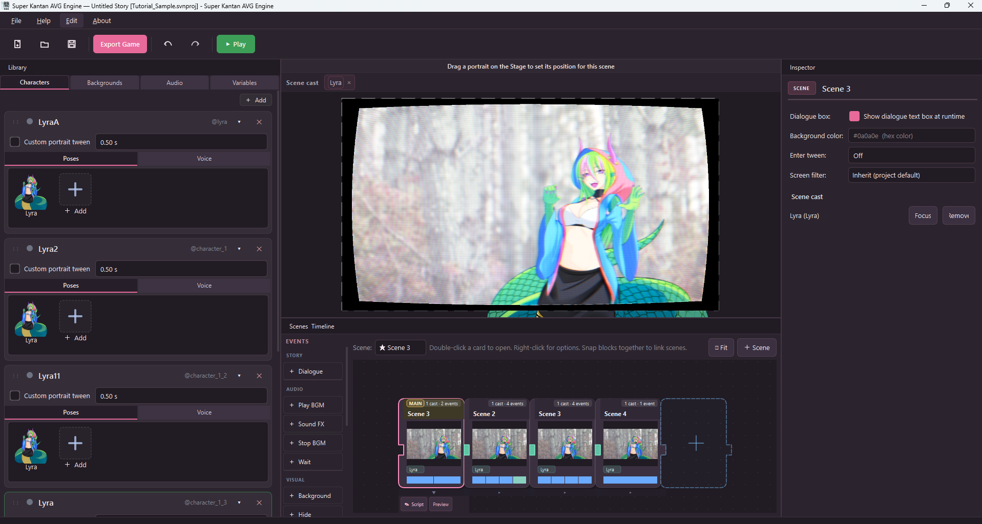
Task: Save project with the floppy disk icon
Action: 72,44
